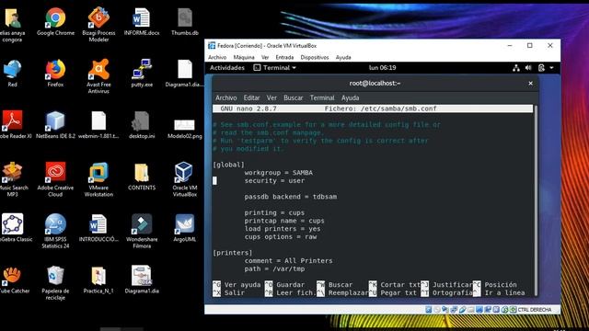Click the Fedora network status icon
The width and height of the screenshot is (589, 331).
516,68
